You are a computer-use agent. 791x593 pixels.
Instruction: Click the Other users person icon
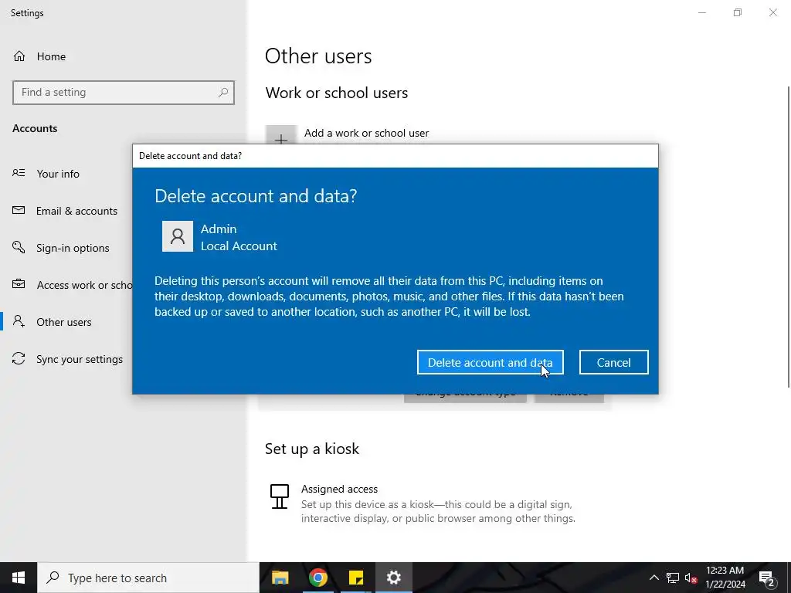(19, 321)
